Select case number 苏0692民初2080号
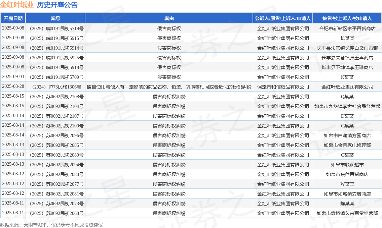 click(56, 174)
